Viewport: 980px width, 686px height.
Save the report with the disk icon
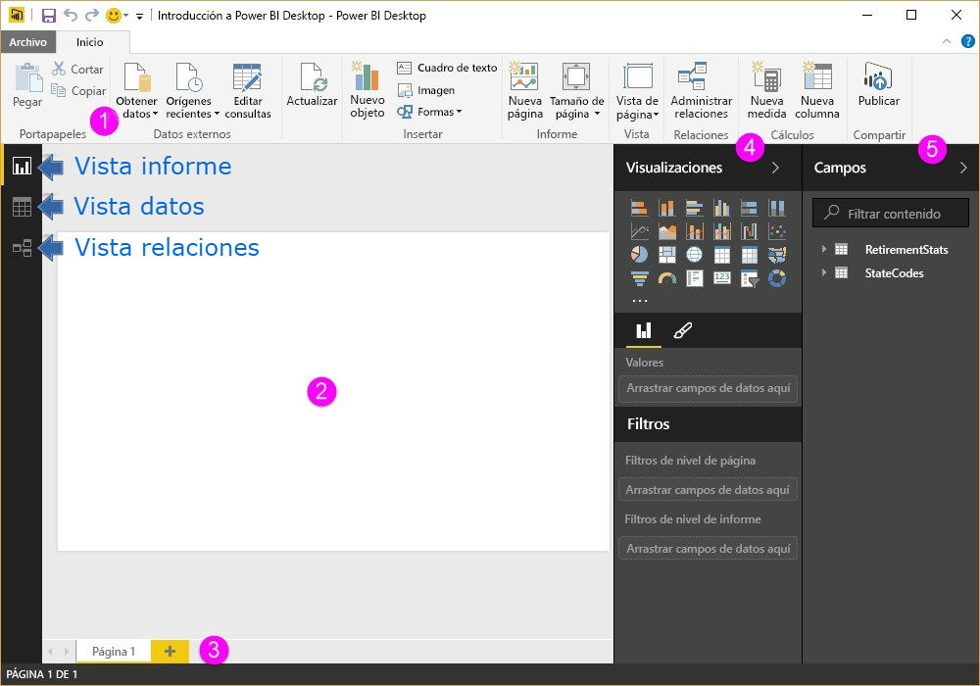point(48,16)
